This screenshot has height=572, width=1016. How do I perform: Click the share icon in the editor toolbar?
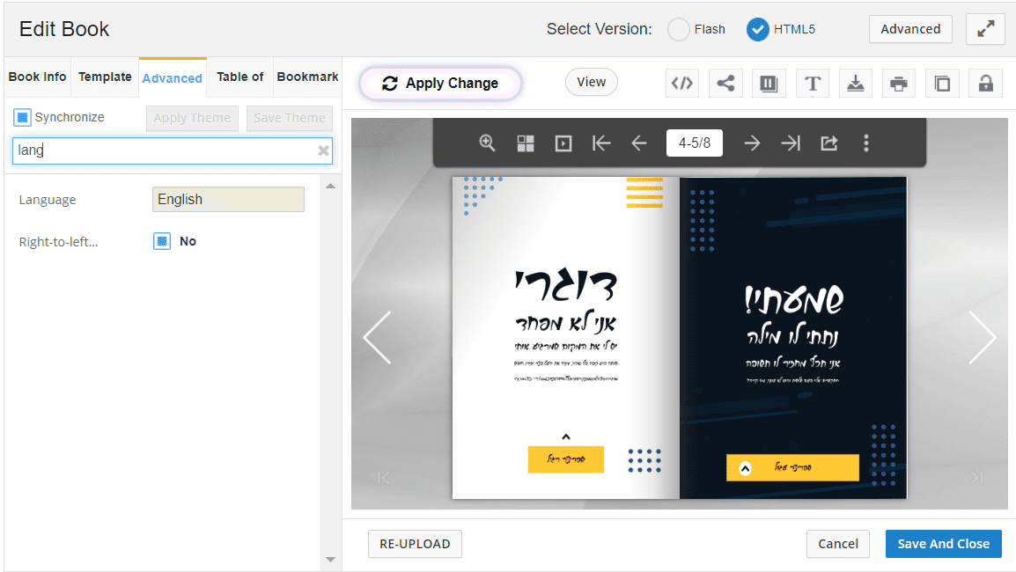coord(725,83)
